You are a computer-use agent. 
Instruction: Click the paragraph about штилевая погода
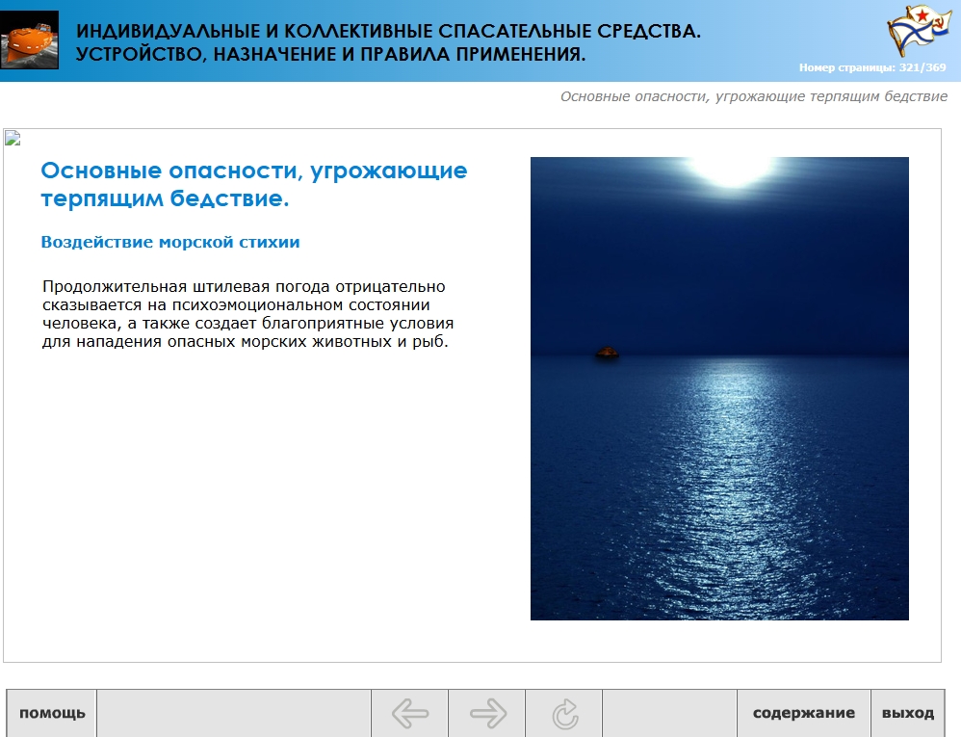tap(247, 314)
